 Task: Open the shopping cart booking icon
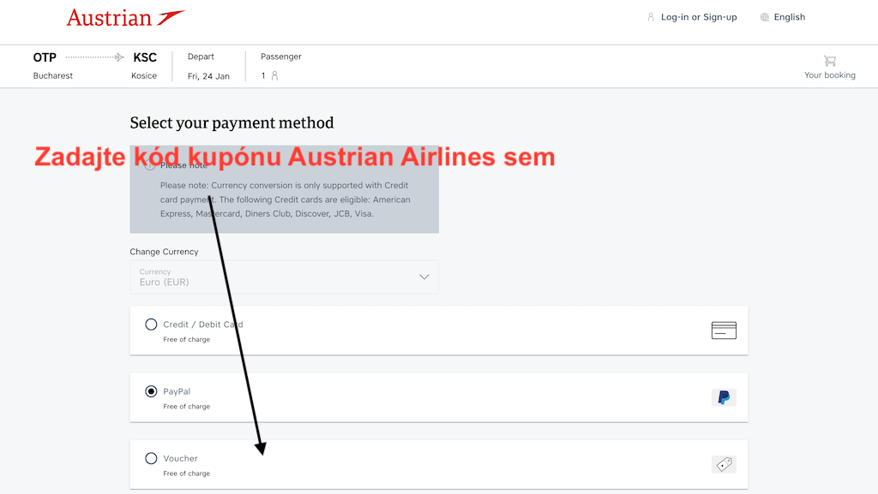pyautogui.click(x=829, y=61)
